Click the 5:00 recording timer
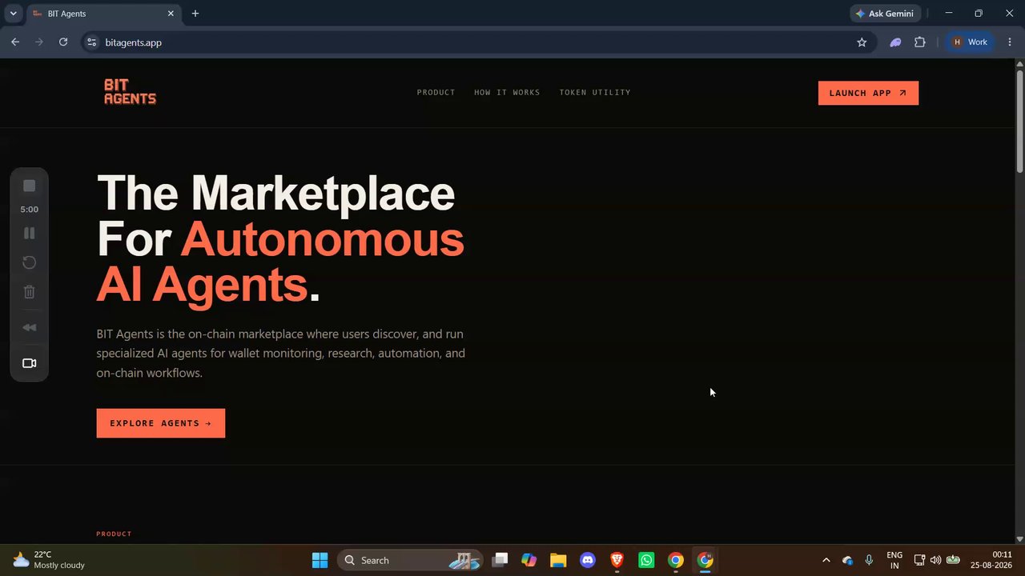Screen dimensions: 1025x576 [30, 210]
